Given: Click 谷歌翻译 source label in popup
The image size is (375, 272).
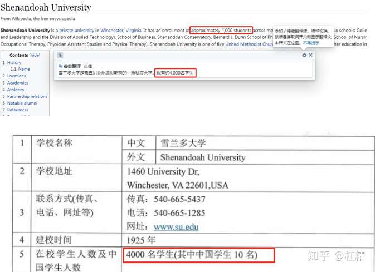Looking at the screenshot, I should coord(72,66).
